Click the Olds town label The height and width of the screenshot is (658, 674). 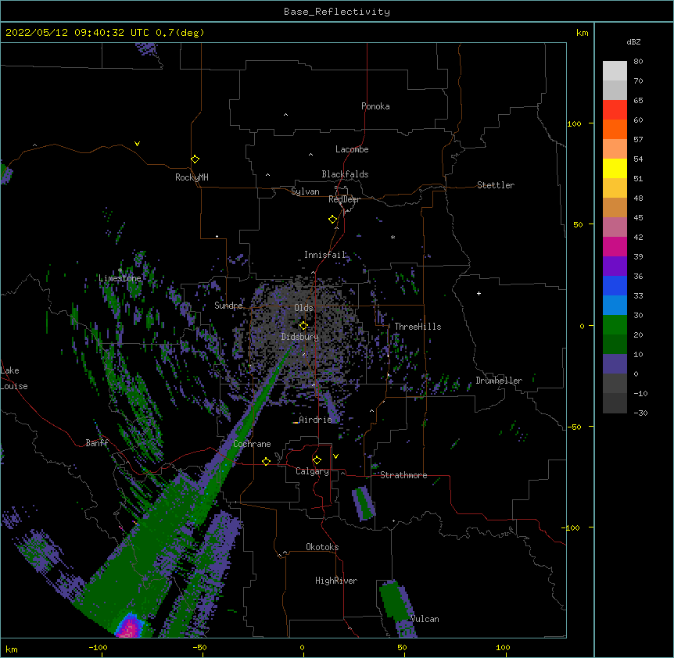click(x=303, y=308)
